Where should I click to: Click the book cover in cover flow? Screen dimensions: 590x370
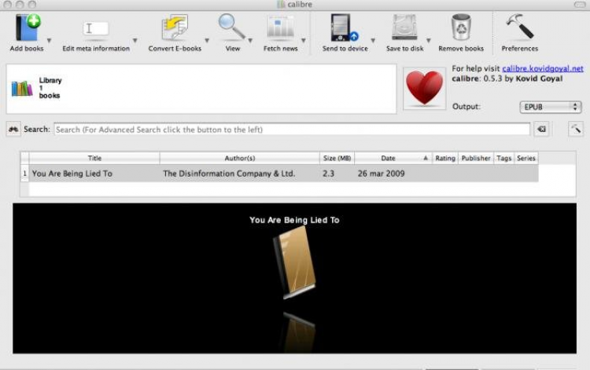(x=294, y=262)
